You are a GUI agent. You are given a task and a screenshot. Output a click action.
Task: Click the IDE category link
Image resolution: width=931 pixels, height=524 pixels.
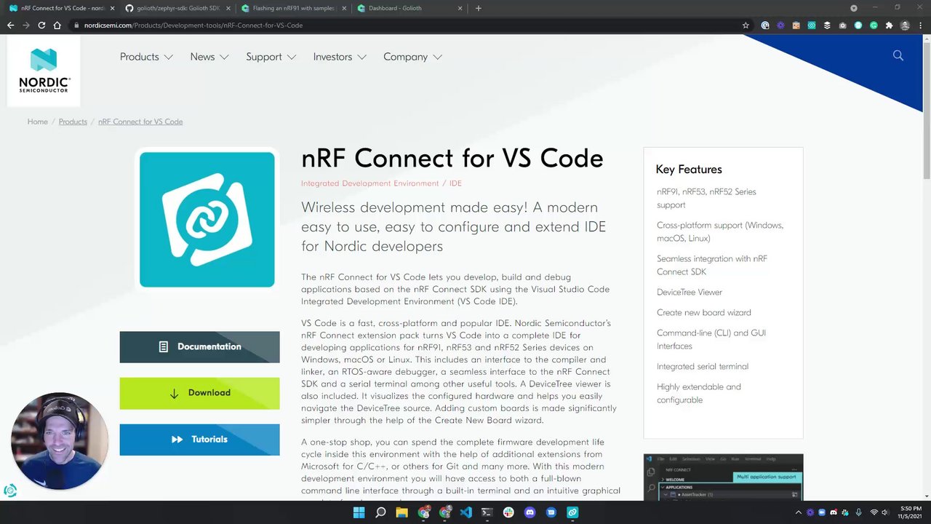pos(455,183)
